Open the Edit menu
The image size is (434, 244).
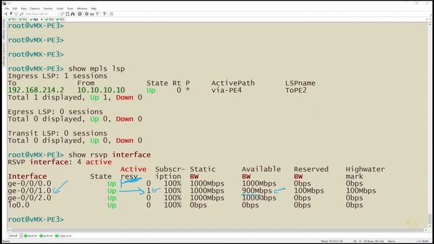pos(15,9)
